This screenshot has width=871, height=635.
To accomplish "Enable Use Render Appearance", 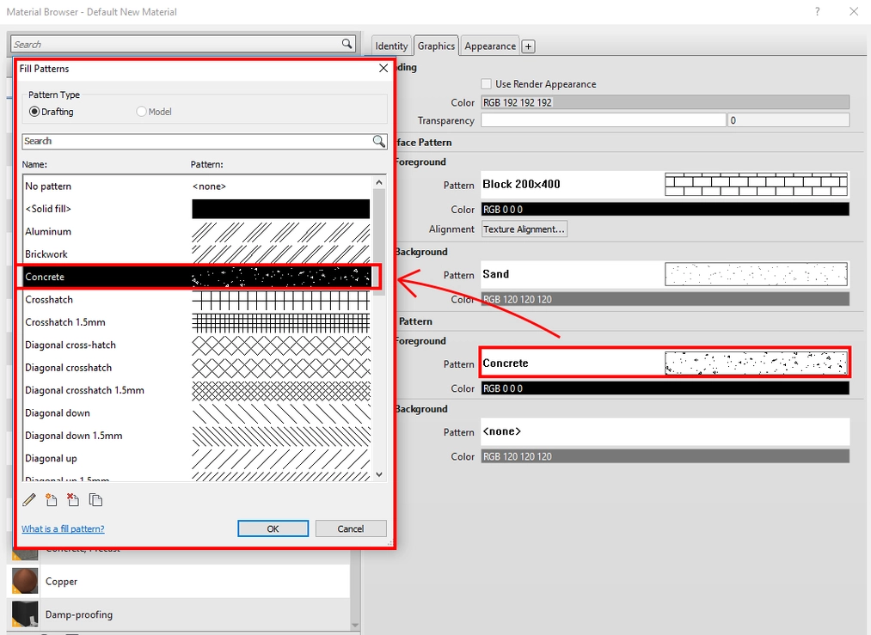I will point(485,83).
